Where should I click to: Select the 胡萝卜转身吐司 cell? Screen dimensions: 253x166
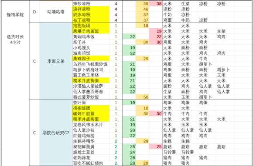point(91,70)
